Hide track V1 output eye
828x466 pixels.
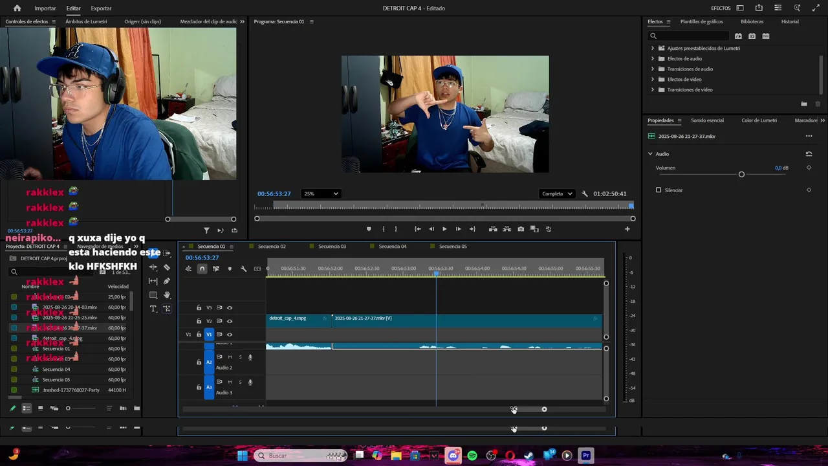[229, 335]
